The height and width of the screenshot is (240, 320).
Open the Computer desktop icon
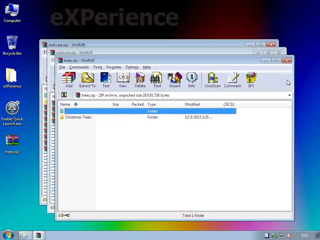click(12, 13)
